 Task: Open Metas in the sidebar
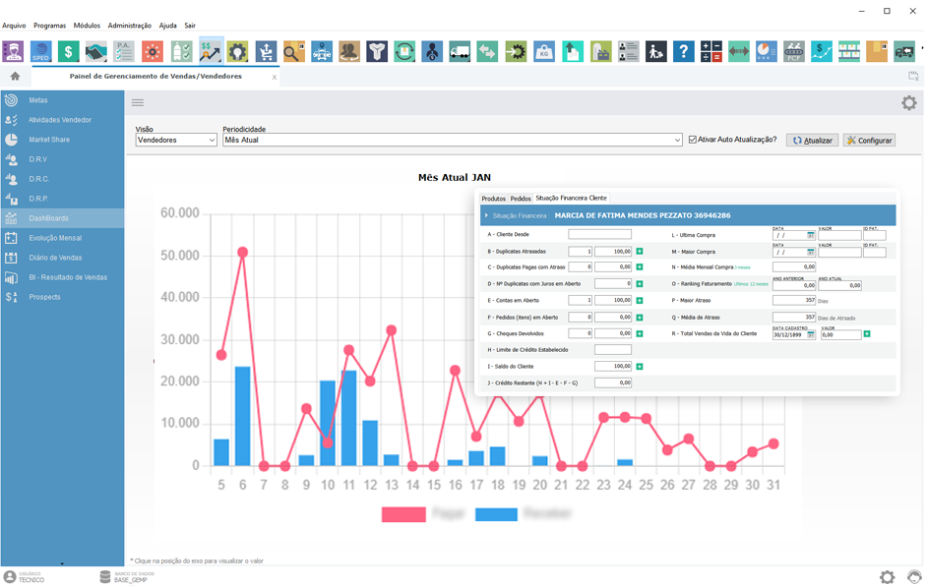click(62, 100)
